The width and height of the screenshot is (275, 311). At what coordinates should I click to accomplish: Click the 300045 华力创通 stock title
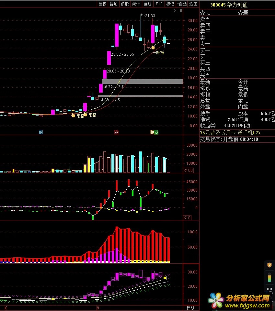tap(229, 5)
